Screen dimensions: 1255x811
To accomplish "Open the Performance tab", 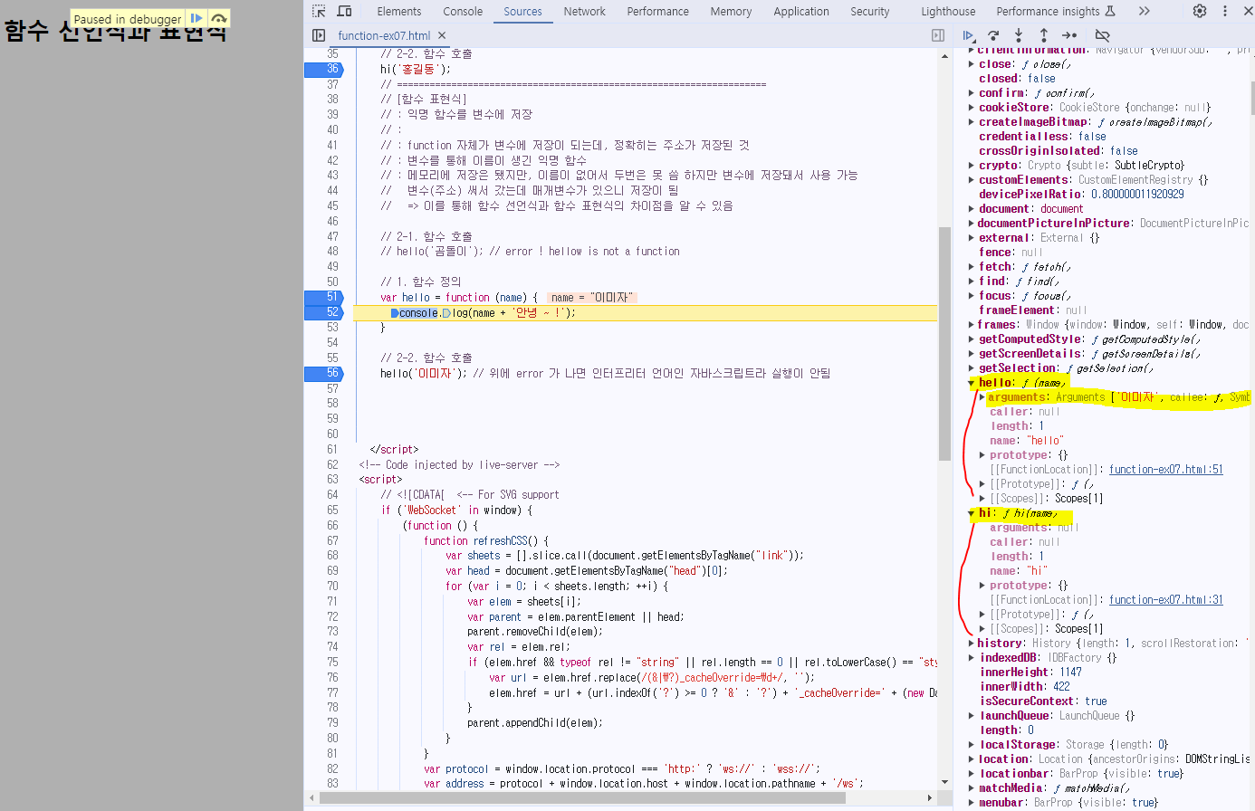I will (x=657, y=12).
